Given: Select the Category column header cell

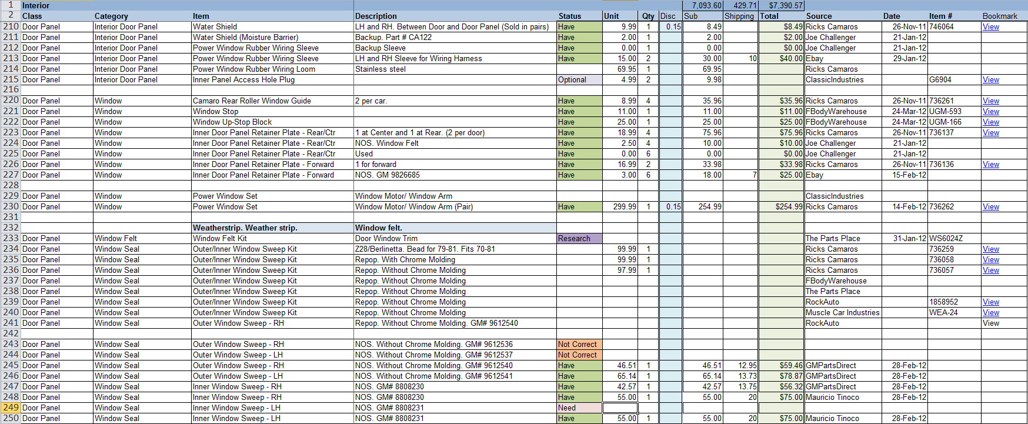Looking at the screenshot, I should (x=142, y=16).
